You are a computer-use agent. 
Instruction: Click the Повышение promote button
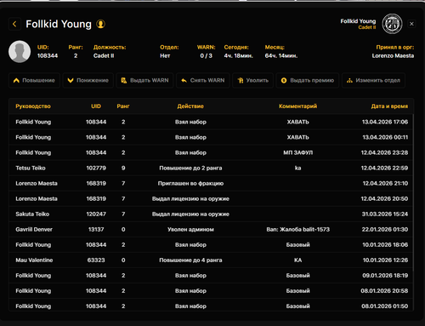34,81
